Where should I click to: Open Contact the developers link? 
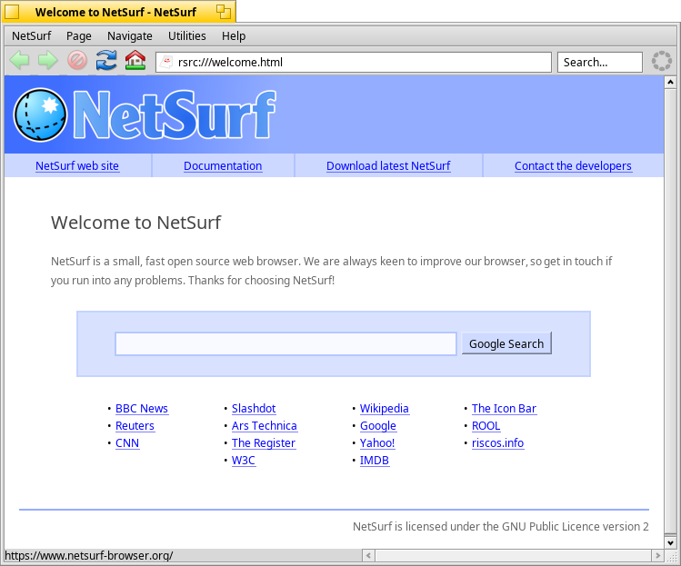point(573,166)
